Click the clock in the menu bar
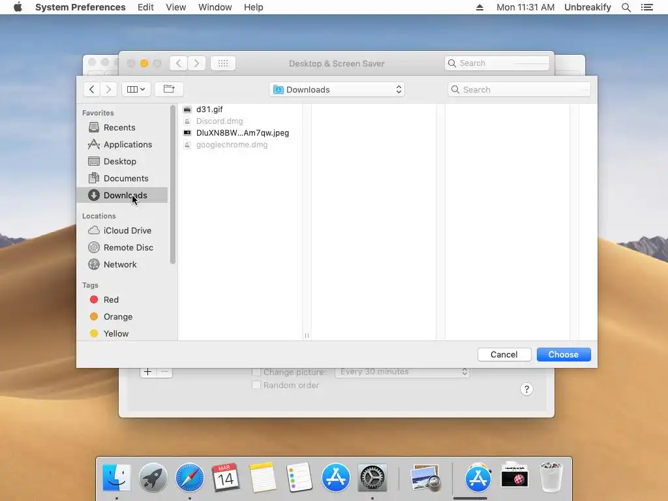This screenshot has width=668, height=501. click(x=525, y=7)
